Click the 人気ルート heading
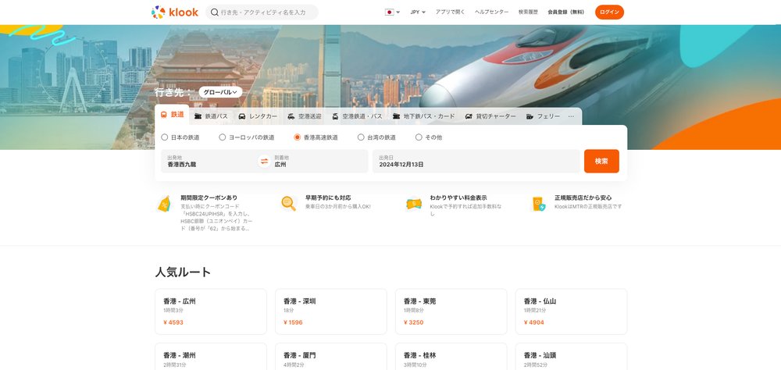 click(x=183, y=272)
